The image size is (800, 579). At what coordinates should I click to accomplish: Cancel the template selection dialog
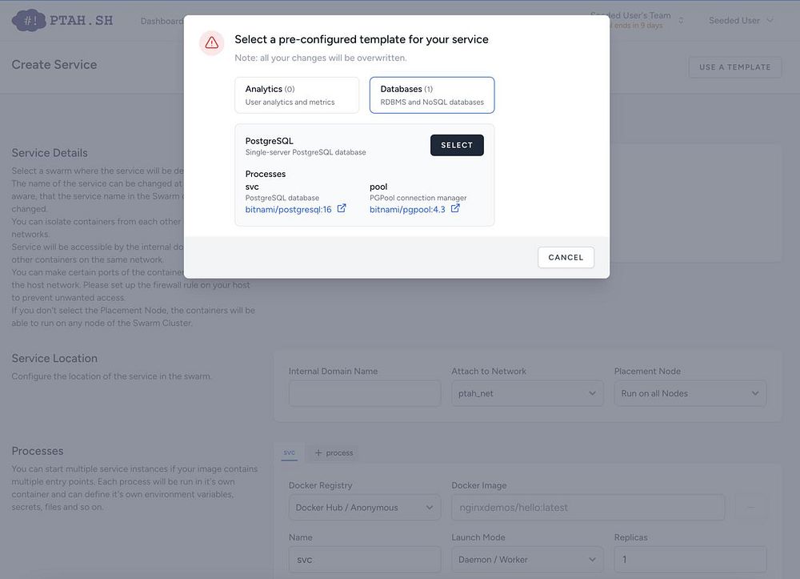click(x=566, y=257)
